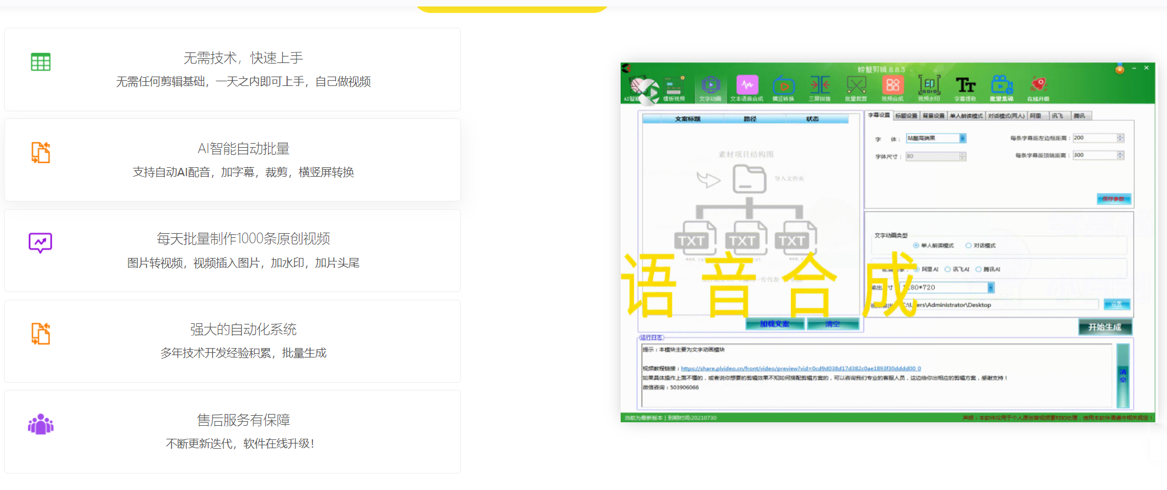This screenshot has width=1167, height=490.
Task: Expand the 字体 font dropdown
Action: pos(962,138)
